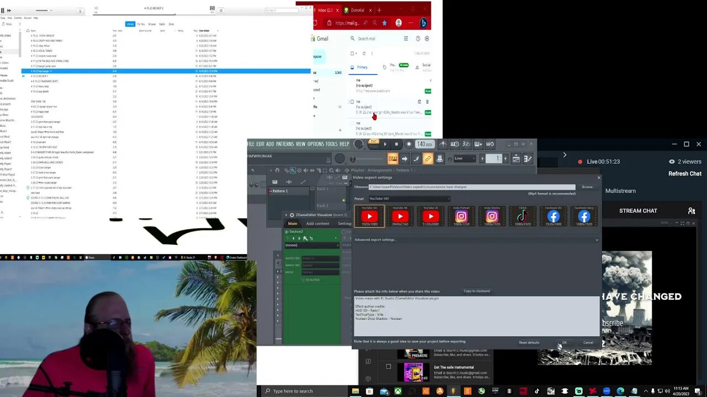Select the YouTube 5K 5120x2880 preset
The height and width of the screenshot is (397, 707).
430,216
